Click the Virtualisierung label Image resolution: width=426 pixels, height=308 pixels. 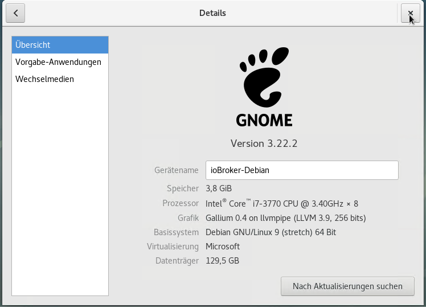pyautogui.click(x=173, y=247)
